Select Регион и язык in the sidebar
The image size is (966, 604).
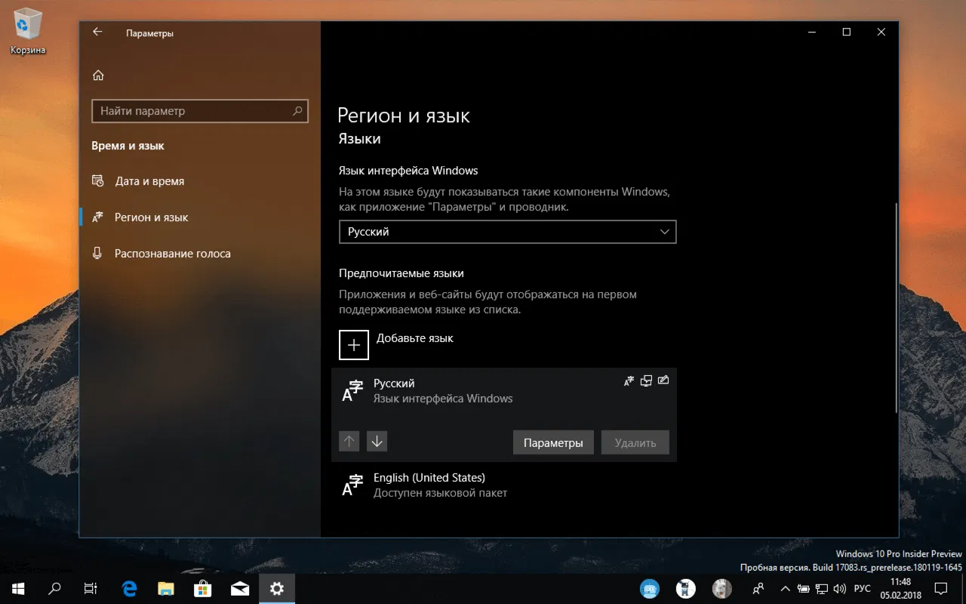(x=149, y=217)
